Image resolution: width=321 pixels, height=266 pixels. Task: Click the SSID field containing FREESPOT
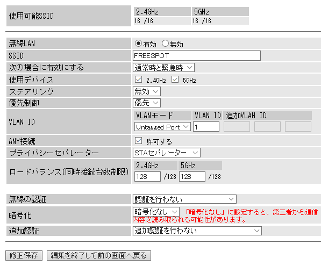coord(197,56)
